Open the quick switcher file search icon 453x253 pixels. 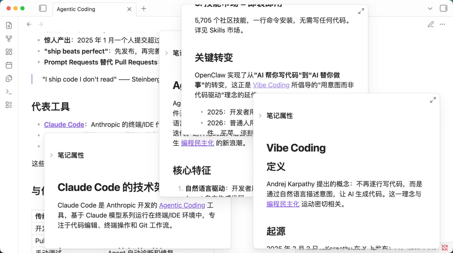(x=9, y=26)
